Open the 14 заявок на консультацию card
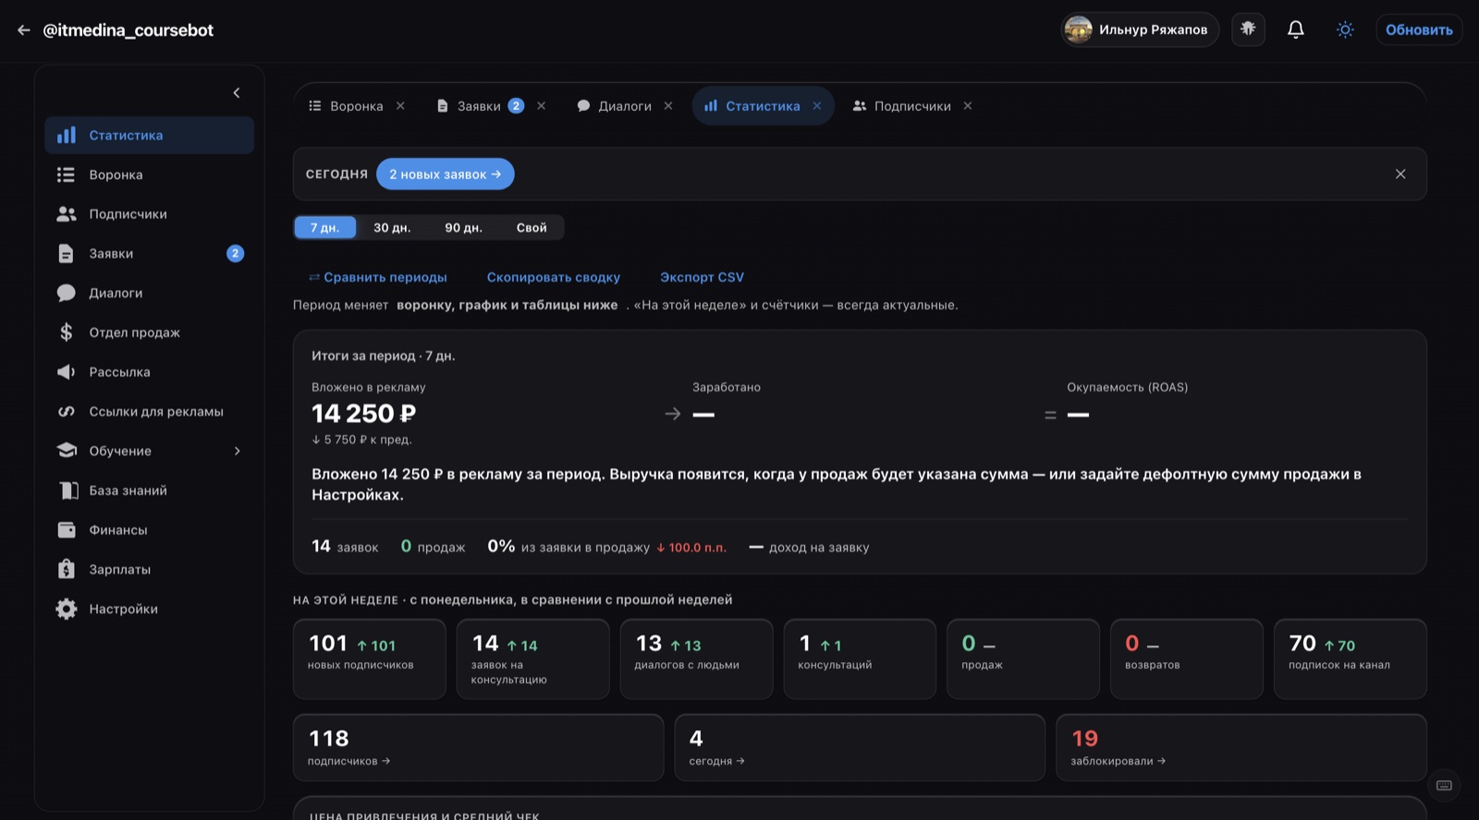 coord(533,659)
